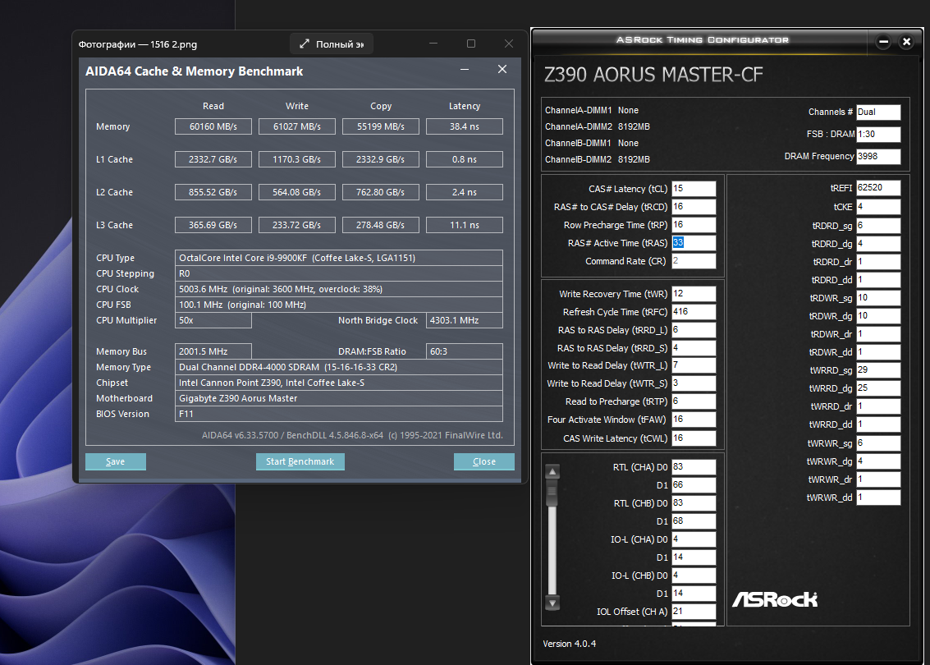This screenshot has width=930, height=665.
Task: Click the Command Rate (CR) field
Action: (694, 261)
